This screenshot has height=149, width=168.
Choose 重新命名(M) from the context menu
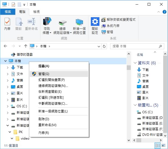pos(59,125)
